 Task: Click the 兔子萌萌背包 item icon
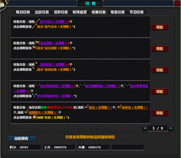coord(37,85)
